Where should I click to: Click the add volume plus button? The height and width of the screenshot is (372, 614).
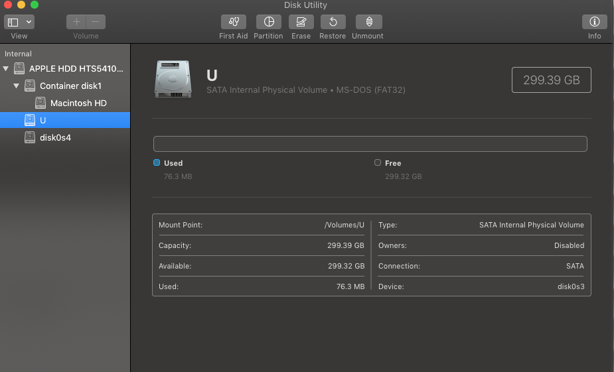76,22
